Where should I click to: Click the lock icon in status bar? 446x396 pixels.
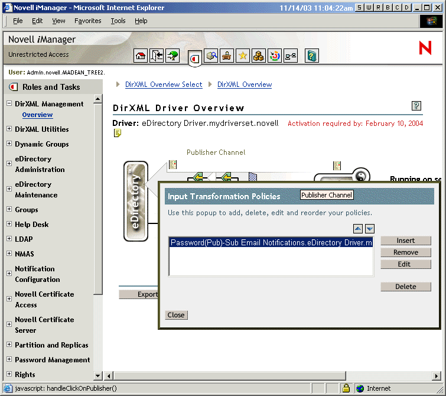click(346, 388)
